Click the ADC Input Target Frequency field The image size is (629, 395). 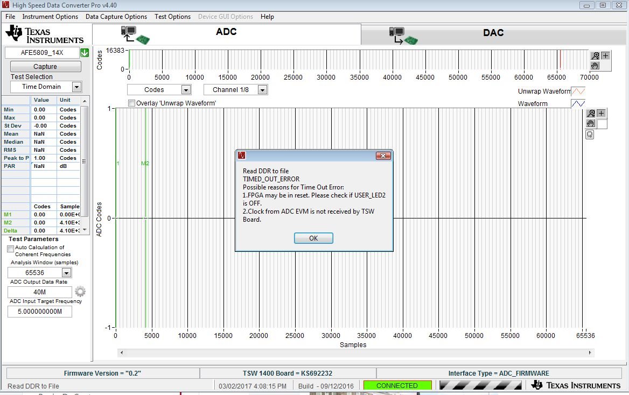(x=40, y=312)
